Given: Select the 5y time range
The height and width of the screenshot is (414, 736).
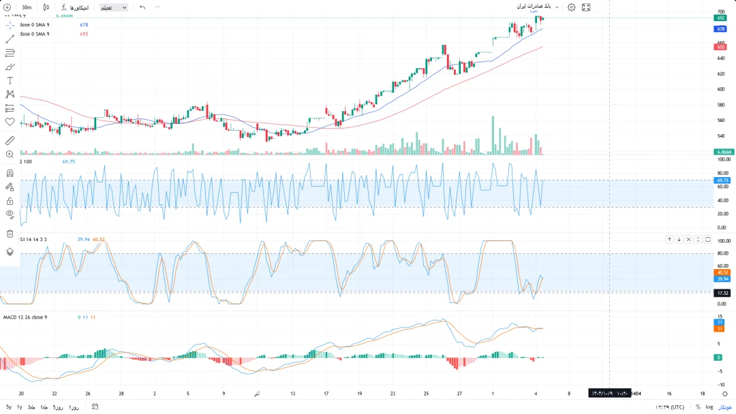Looking at the screenshot, I should point(9,407).
